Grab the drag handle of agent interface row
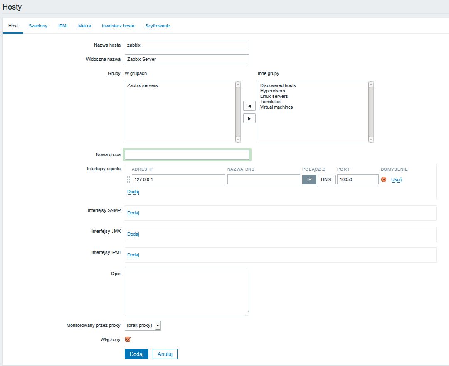The width and height of the screenshot is (449, 366). point(128,179)
